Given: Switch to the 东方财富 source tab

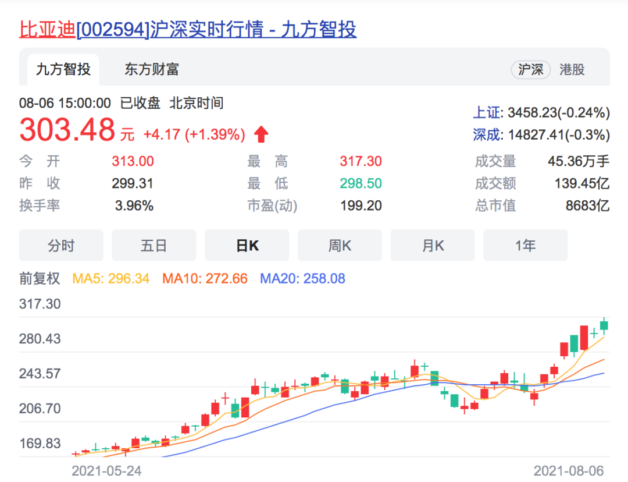Looking at the screenshot, I should coord(151,70).
